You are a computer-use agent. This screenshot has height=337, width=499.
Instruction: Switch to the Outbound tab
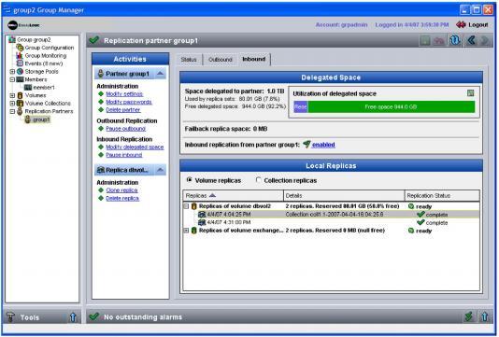(221, 60)
